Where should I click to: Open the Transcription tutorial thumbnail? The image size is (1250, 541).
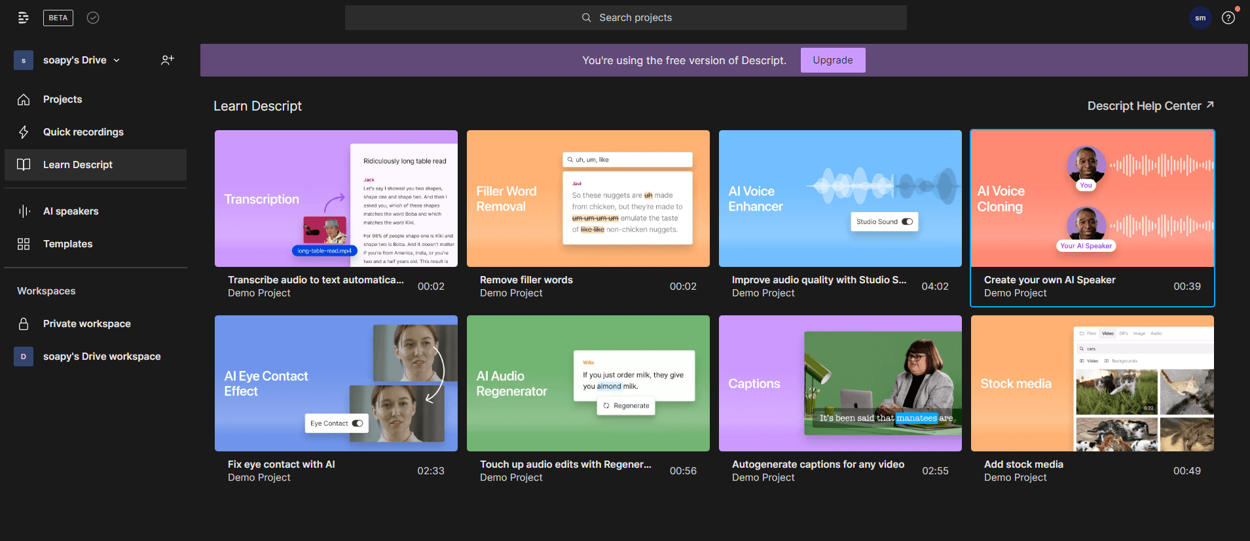[x=336, y=198]
